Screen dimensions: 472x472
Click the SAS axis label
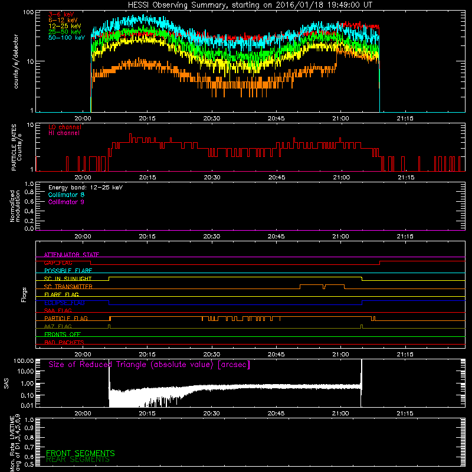pos(6,383)
